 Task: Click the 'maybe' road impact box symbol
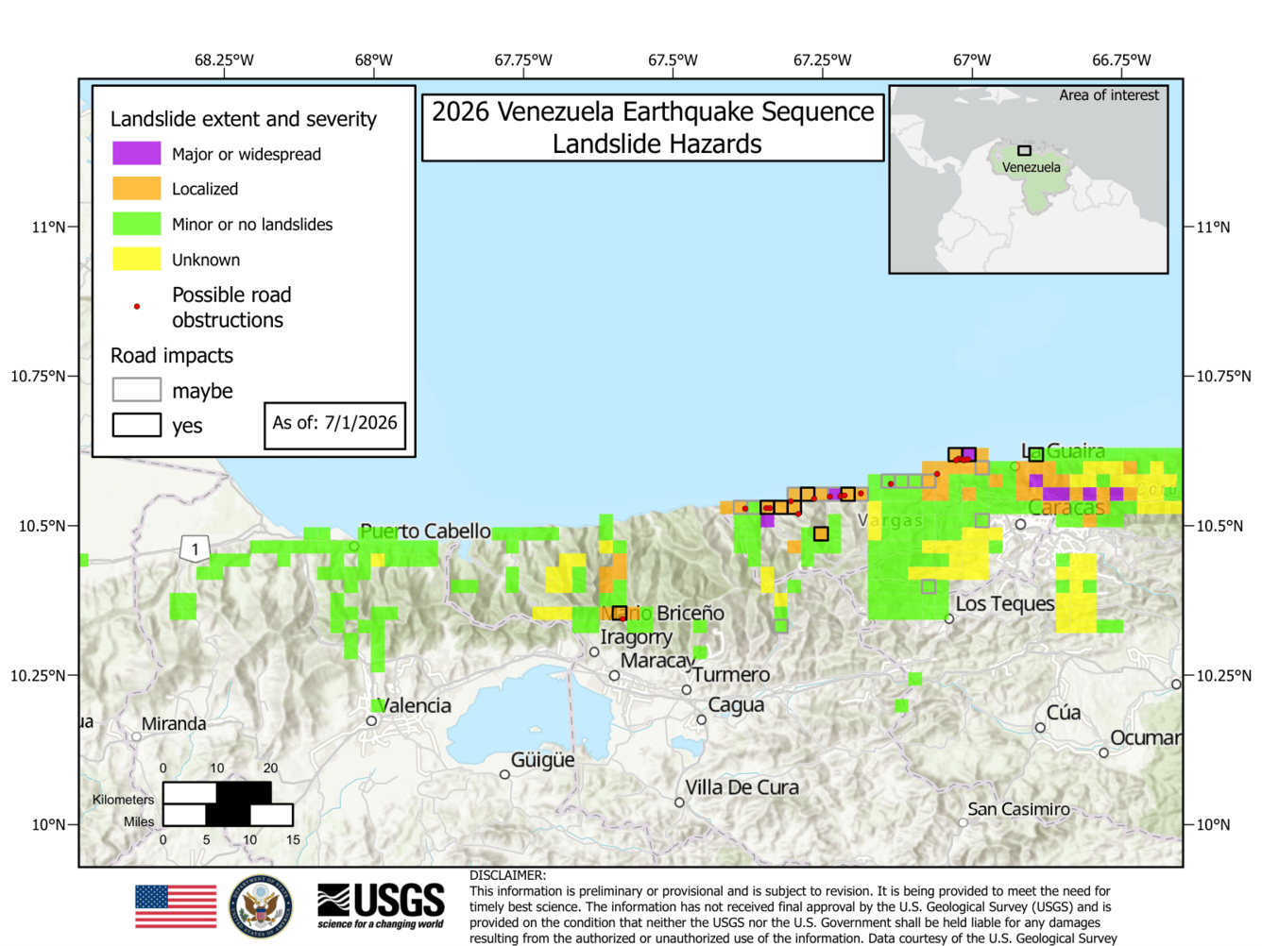137,390
